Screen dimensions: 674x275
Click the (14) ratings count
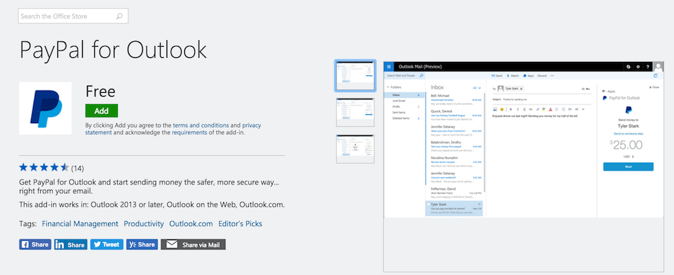[78, 168]
